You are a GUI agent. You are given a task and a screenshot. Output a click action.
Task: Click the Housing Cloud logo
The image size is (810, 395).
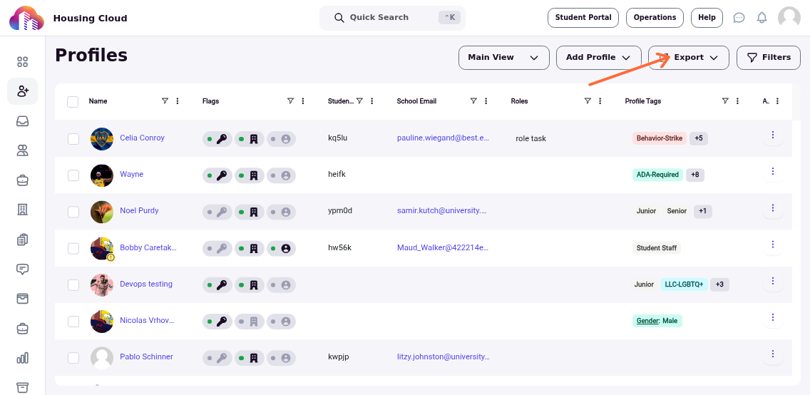click(26, 18)
